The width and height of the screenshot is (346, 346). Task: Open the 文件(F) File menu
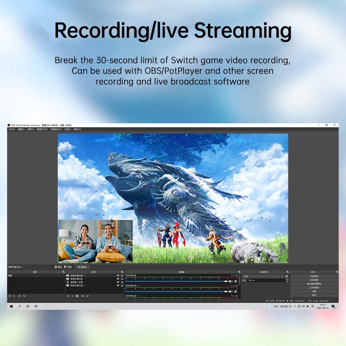click(12, 129)
